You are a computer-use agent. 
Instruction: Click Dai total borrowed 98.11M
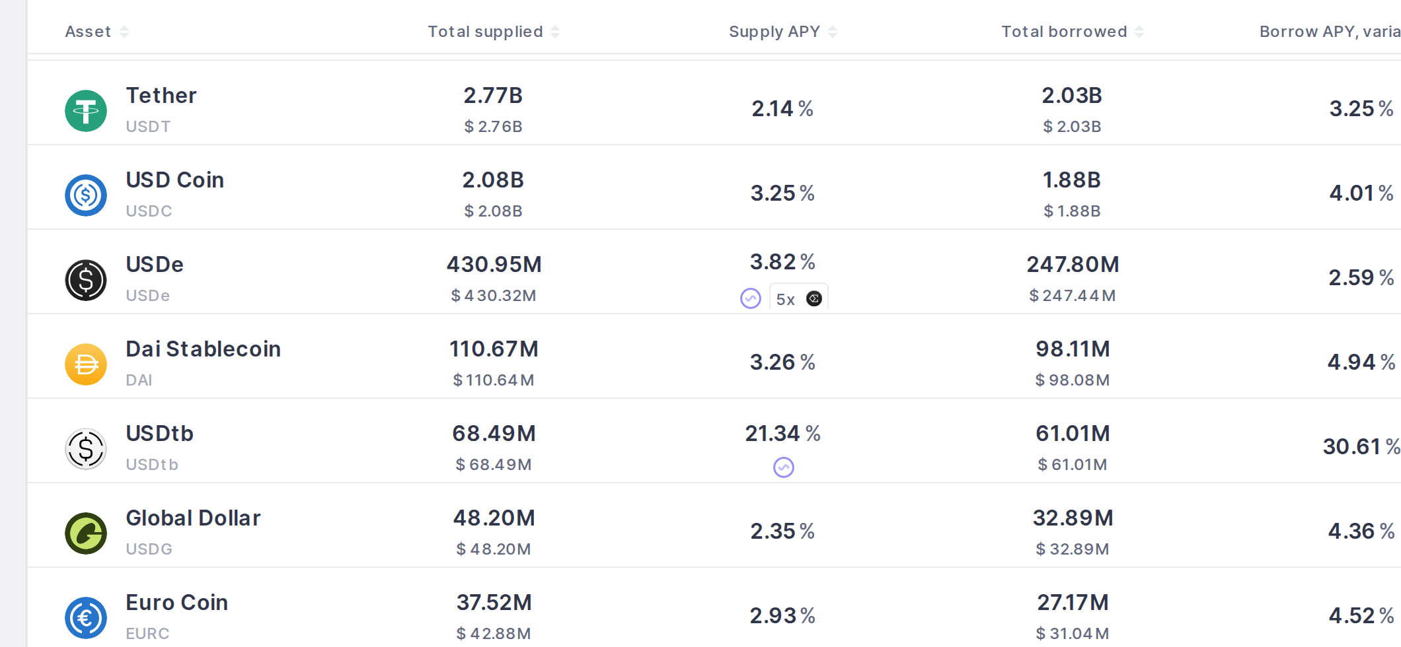tap(1073, 349)
